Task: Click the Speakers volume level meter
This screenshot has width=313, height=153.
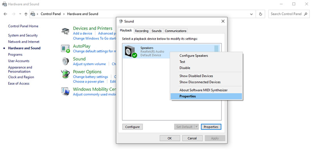Action: point(216,49)
